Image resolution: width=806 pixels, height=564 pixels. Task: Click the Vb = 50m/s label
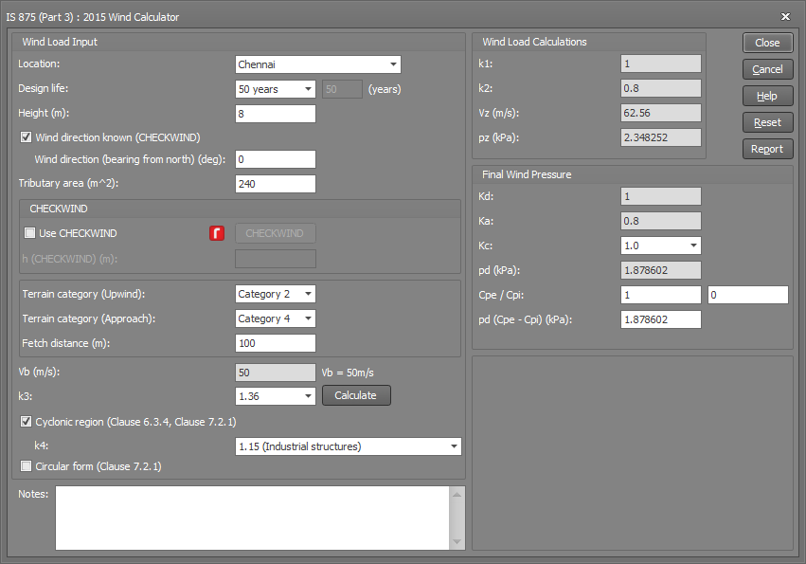[348, 373]
